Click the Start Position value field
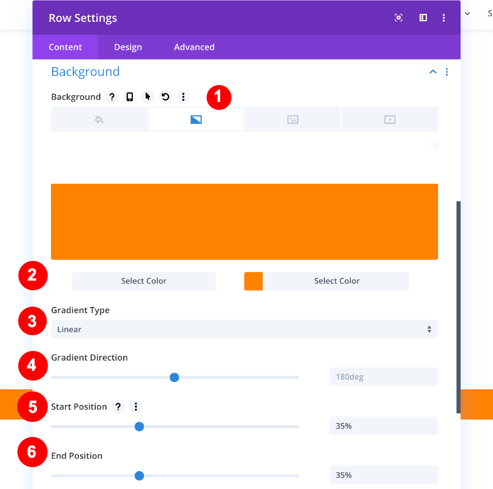The image size is (493, 489). [383, 426]
